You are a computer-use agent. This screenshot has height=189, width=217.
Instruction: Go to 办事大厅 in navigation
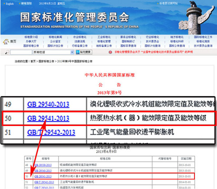(31, 41)
